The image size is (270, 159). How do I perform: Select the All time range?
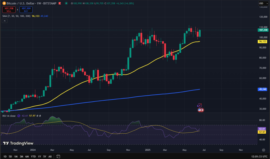[x=50, y=157]
